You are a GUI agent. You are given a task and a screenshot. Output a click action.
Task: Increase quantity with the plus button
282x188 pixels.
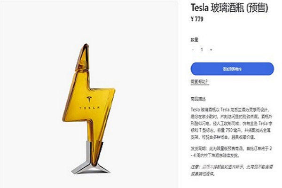tap(211, 50)
